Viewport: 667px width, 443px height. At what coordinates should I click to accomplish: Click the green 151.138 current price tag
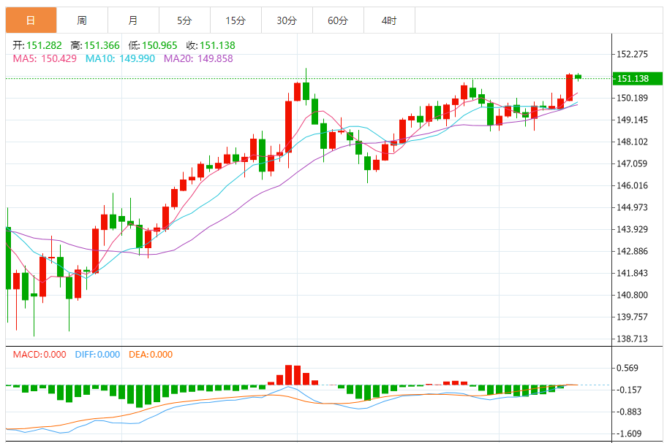click(637, 79)
